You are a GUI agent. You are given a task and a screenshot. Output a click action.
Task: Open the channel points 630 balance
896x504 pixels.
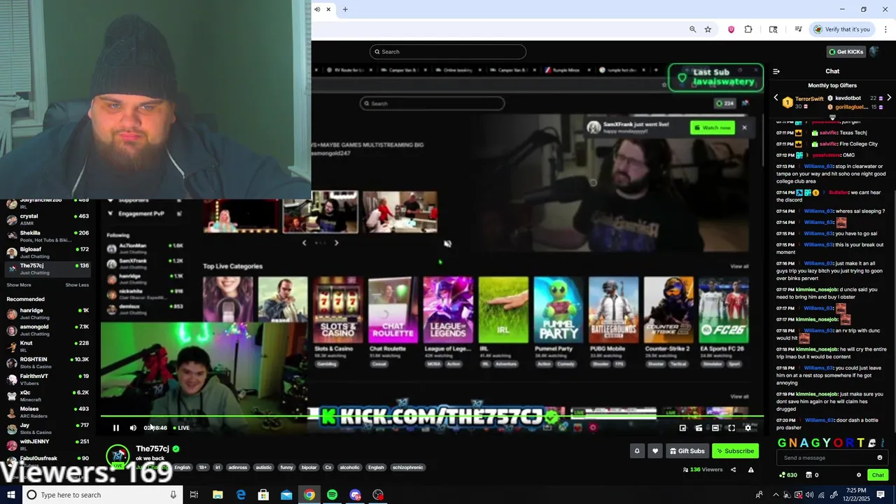(x=788, y=475)
